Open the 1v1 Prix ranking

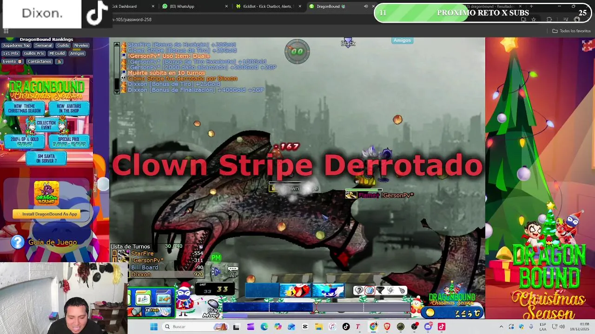[11, 53]
